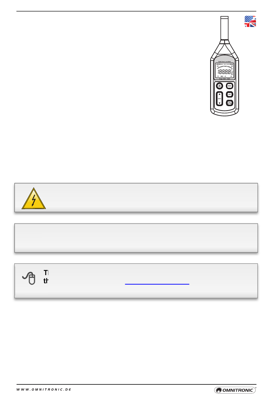Click the Range label below the LCD
The image size is (272, 395).
click(224, 79)
